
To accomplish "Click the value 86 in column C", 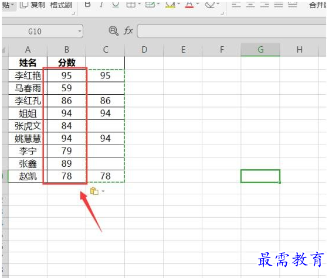I will (106, 101).
